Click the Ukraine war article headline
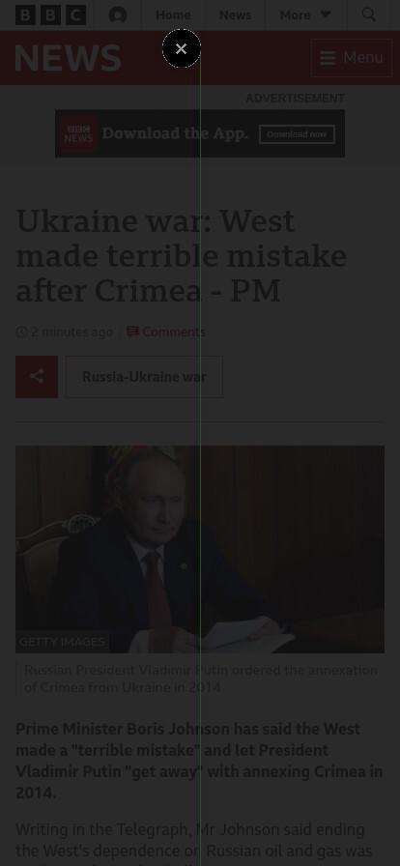400x866 pixels. [182, 256]
